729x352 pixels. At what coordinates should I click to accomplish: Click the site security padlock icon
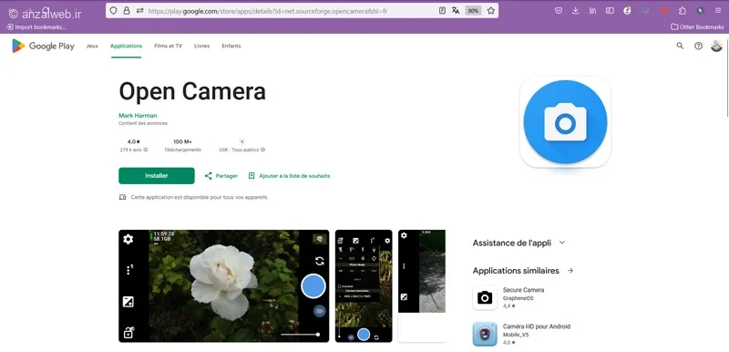click(x=127, y=11)
